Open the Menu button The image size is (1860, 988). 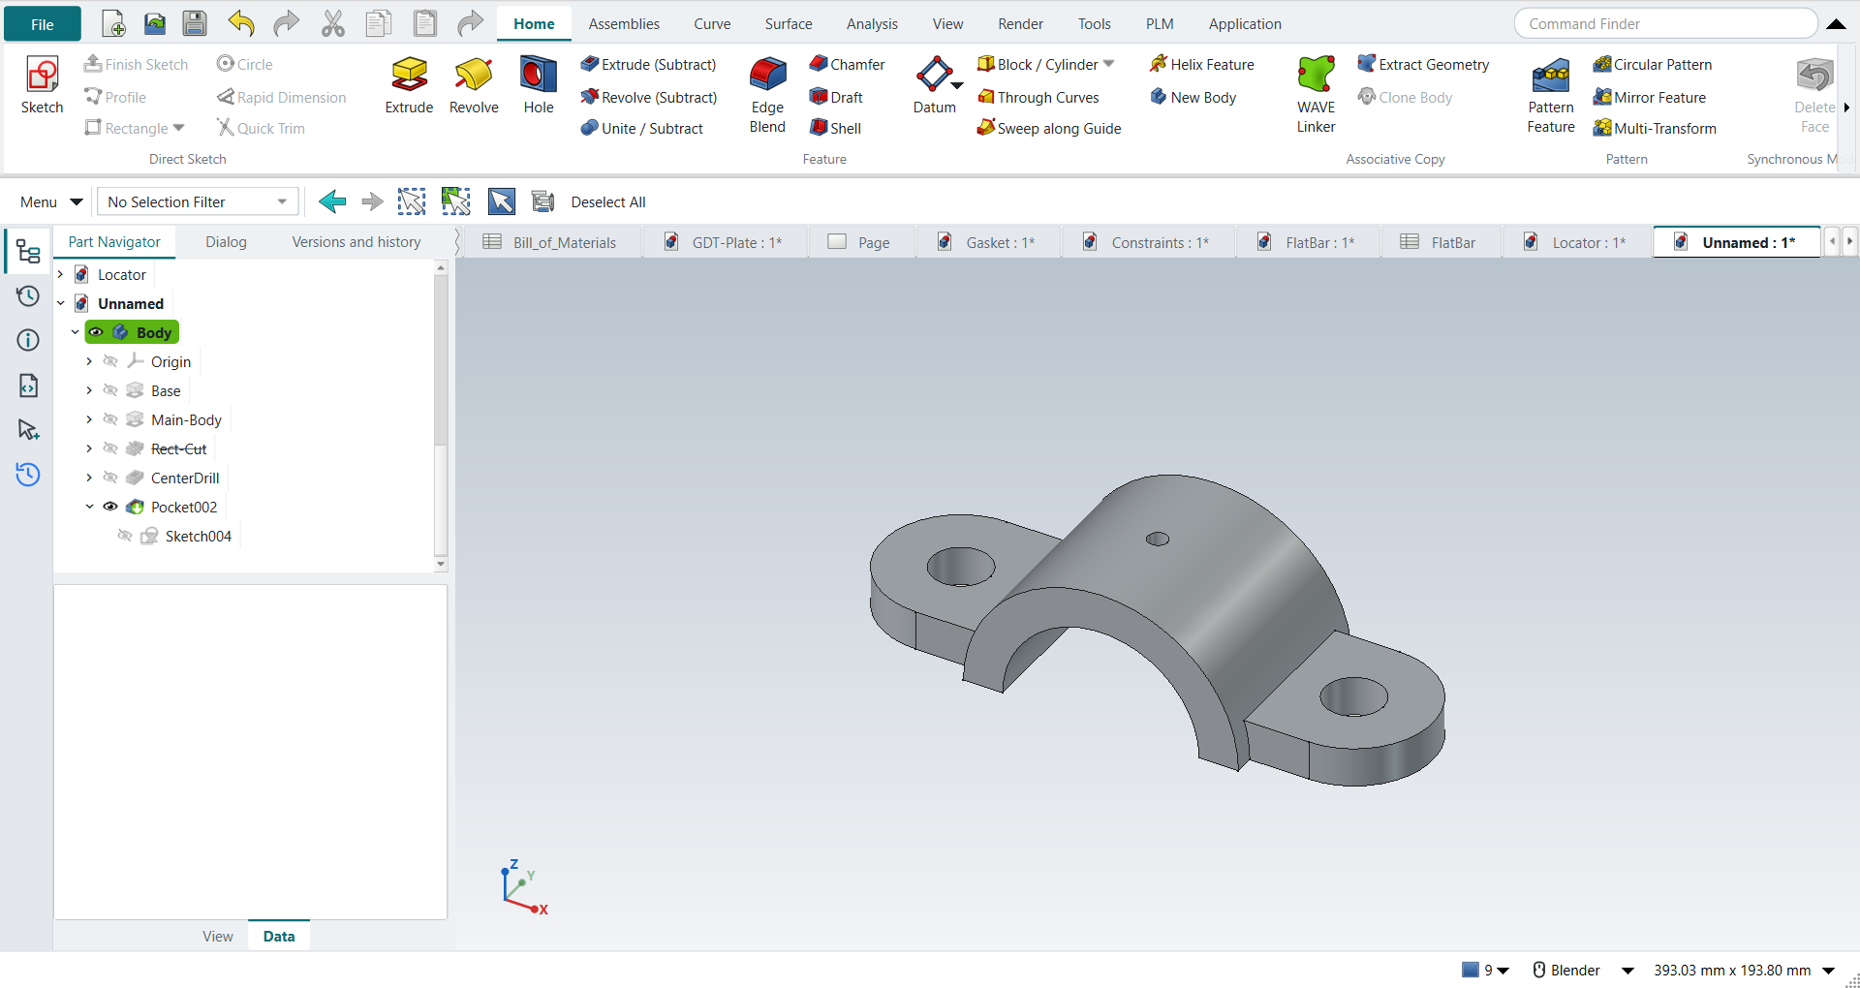[51, 201]
